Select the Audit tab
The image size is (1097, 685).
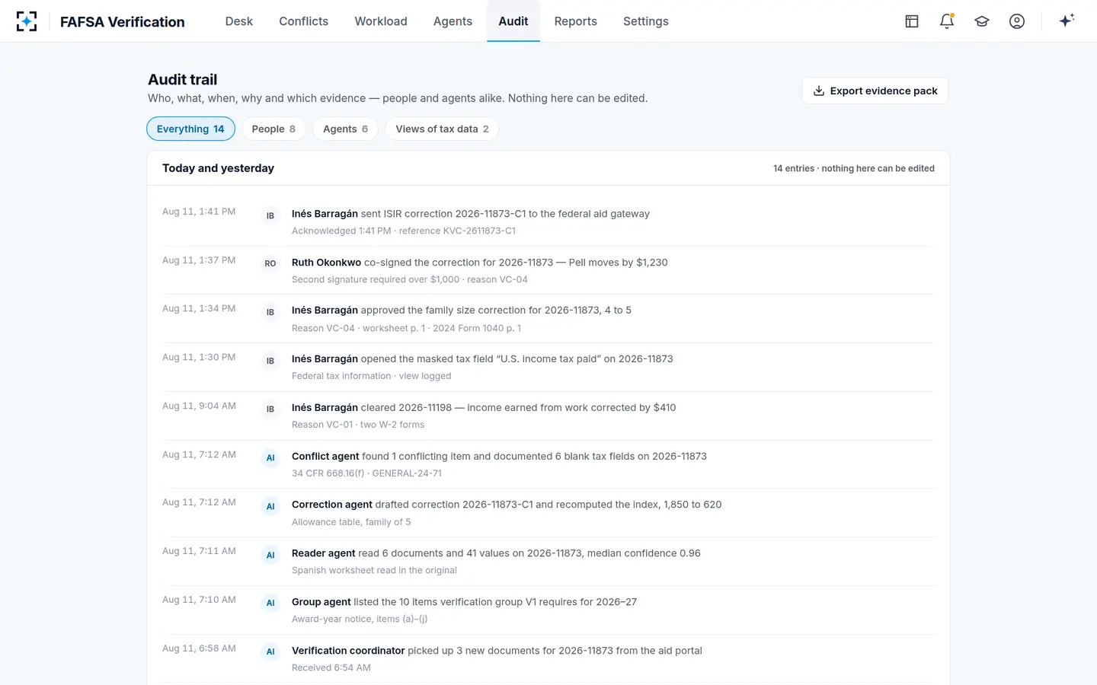[513, 21]
